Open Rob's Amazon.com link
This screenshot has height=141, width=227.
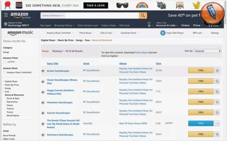click(88, 25)
